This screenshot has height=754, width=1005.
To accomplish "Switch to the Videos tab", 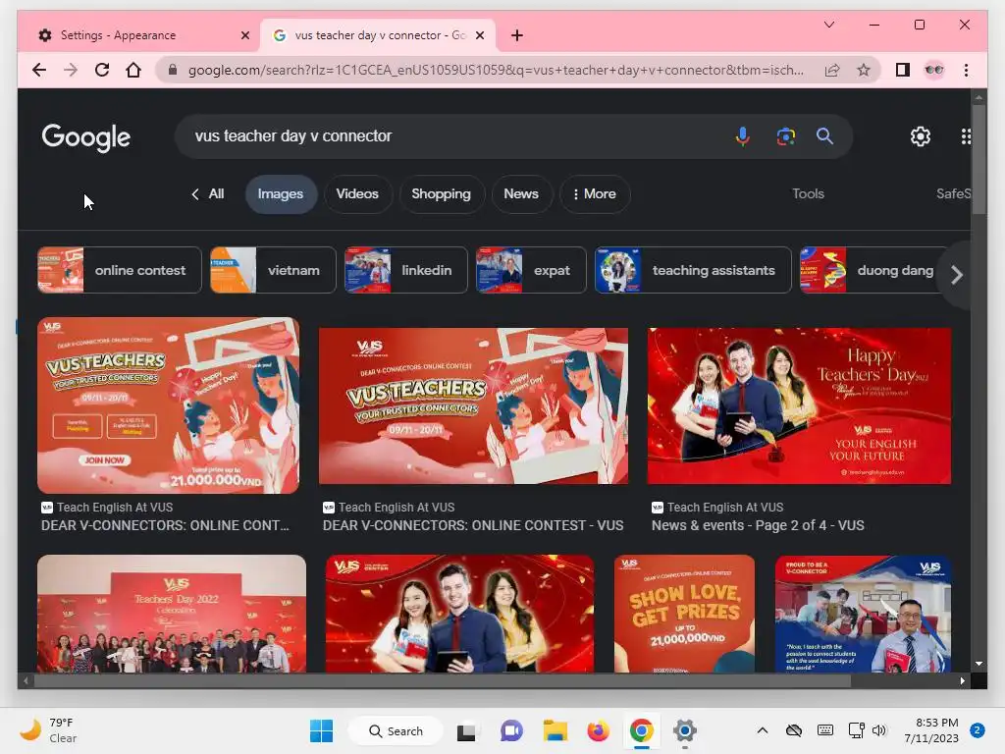I will (357, 193).
